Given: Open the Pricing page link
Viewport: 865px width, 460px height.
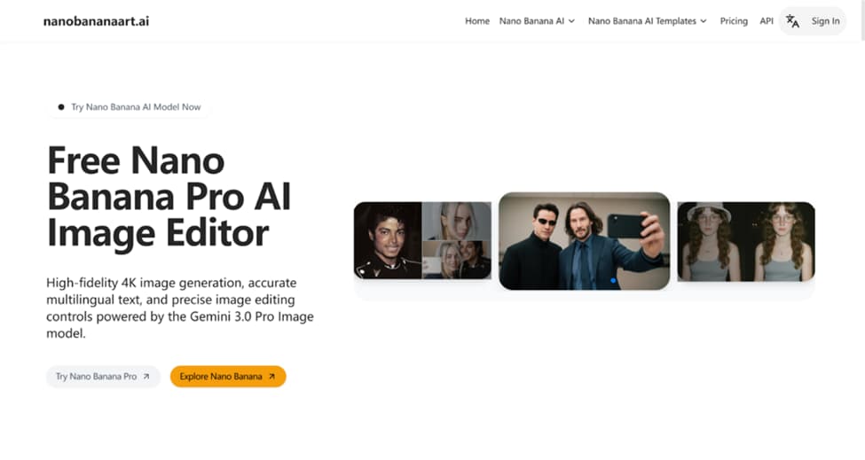Looking at the screenshot, I should point(734,21).
